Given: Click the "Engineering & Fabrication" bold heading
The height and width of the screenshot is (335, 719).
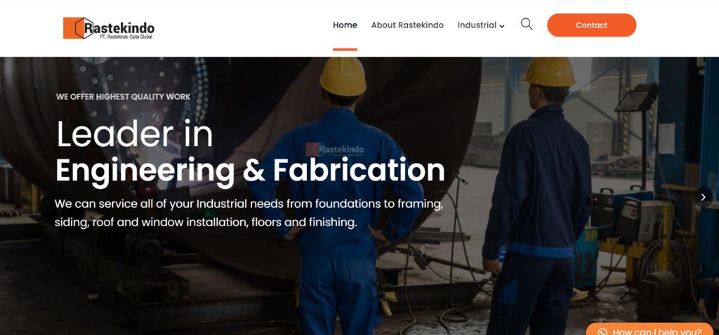Looking at the screenshot, I should click(251, 171).
